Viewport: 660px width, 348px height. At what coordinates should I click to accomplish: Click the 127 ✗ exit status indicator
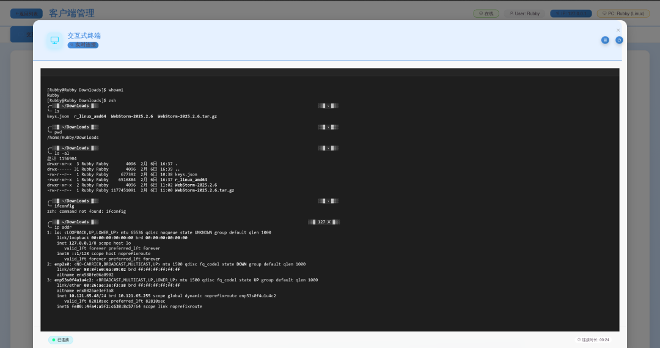[324, 222]
